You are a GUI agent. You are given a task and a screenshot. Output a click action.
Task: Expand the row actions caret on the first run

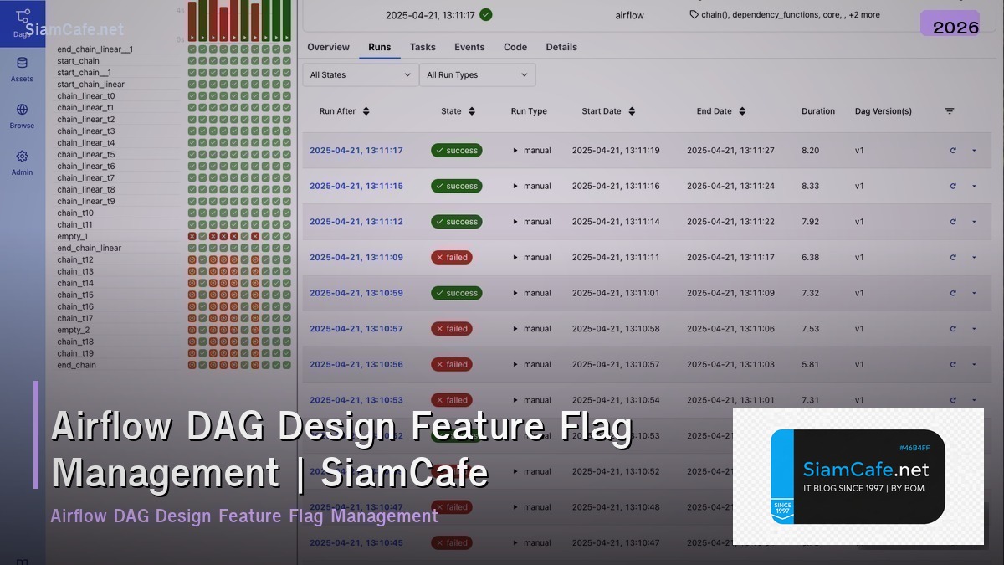(973, 151)
